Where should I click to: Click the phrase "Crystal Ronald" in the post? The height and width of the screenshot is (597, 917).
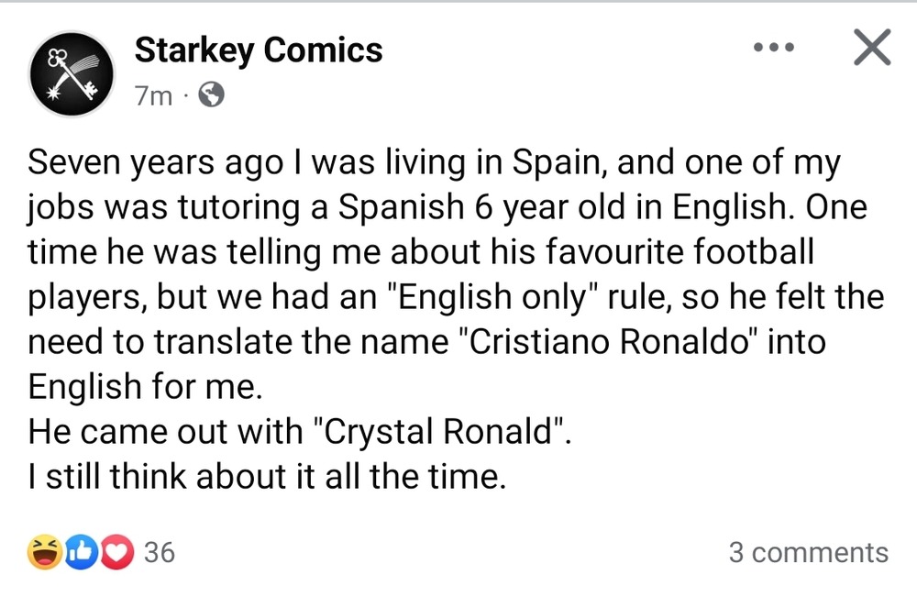click(x=440, y=432)
